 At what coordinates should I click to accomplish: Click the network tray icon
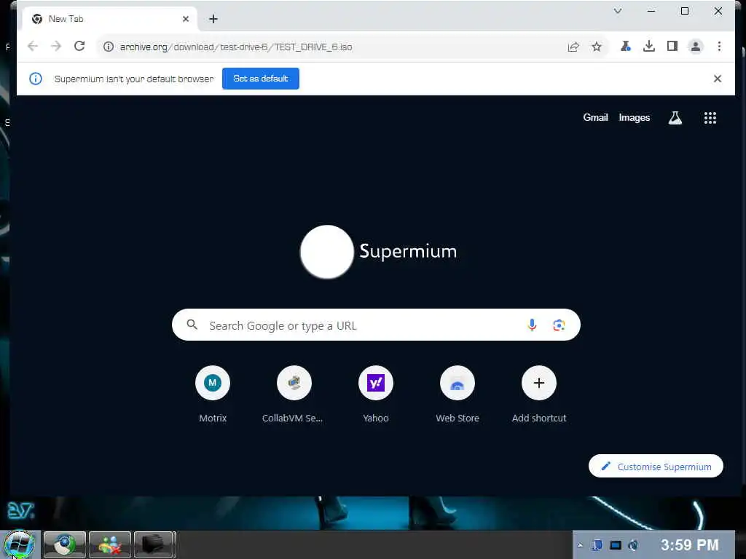tap(616, 545)
